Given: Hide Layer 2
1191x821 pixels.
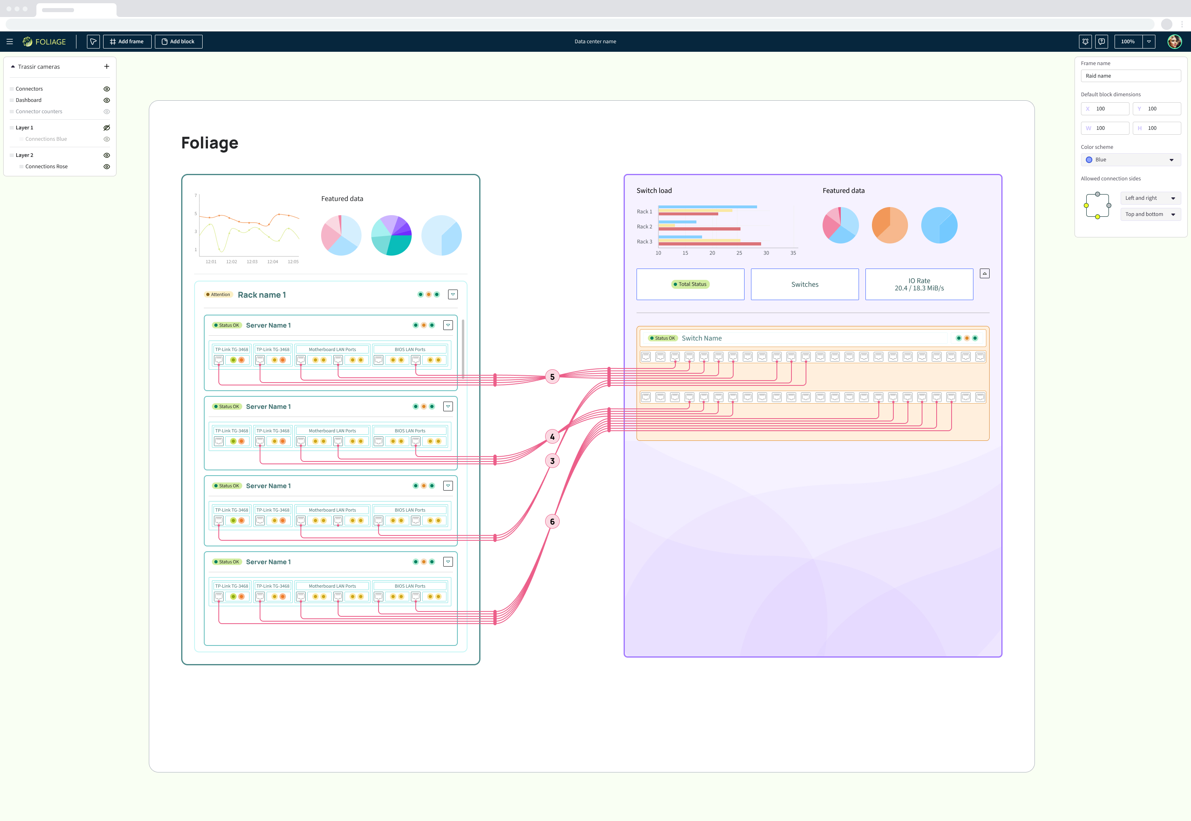Looking at the screenshot, I should (x=106, y=155).
